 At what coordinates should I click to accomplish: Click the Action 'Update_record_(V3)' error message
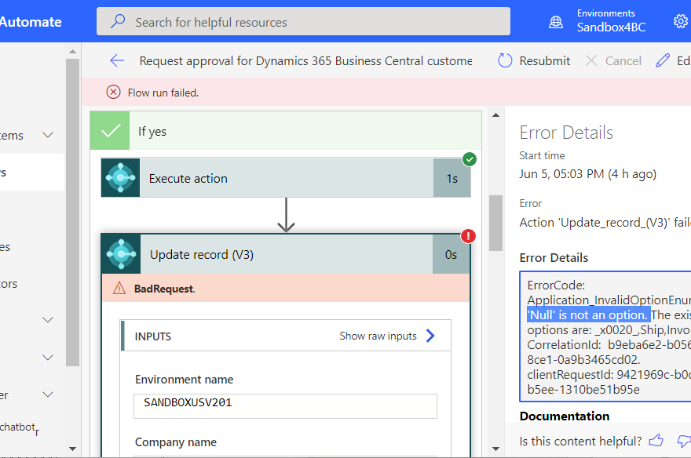click(x=605, y=222)
